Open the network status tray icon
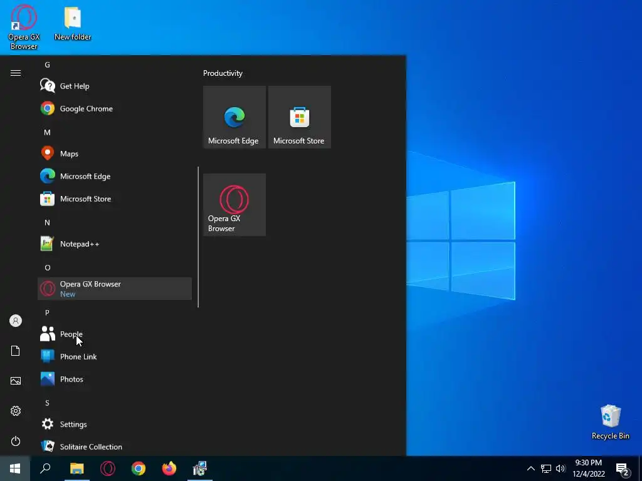 tap(546, 468)
